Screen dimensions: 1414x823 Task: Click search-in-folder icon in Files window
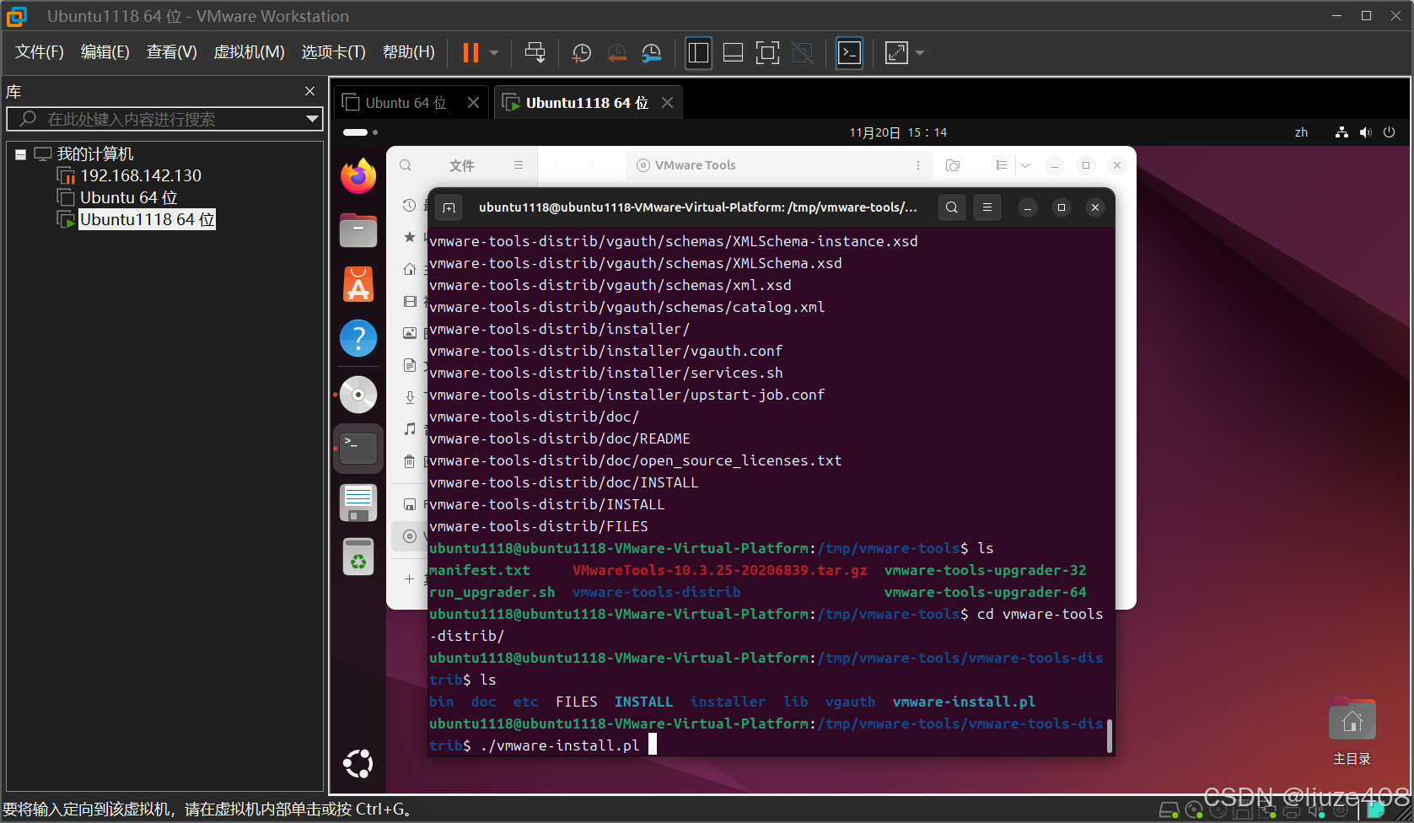click(x=953, y=165)
